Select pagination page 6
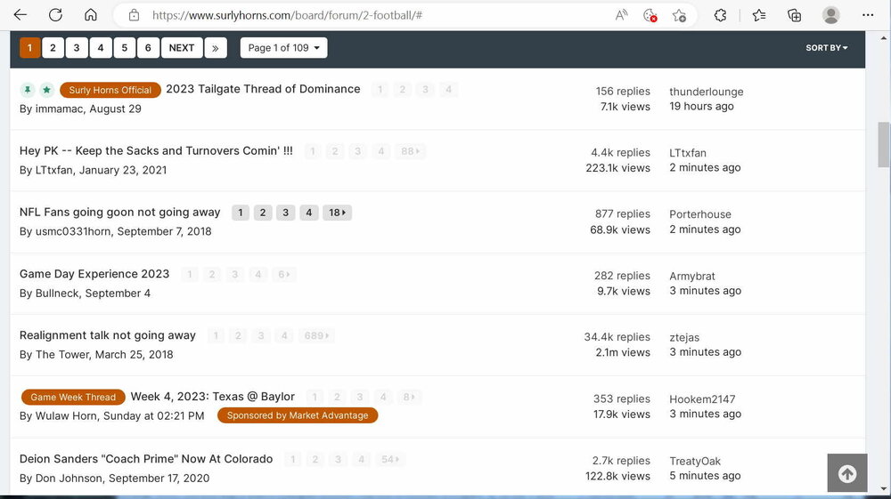The height and width of the screenshot is (499, 891). coord(149,48)
